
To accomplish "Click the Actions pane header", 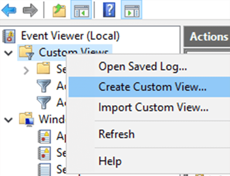I will (208, 37).
